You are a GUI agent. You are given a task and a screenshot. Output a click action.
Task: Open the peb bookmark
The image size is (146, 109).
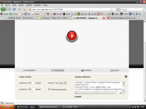(x=74, y=14)
